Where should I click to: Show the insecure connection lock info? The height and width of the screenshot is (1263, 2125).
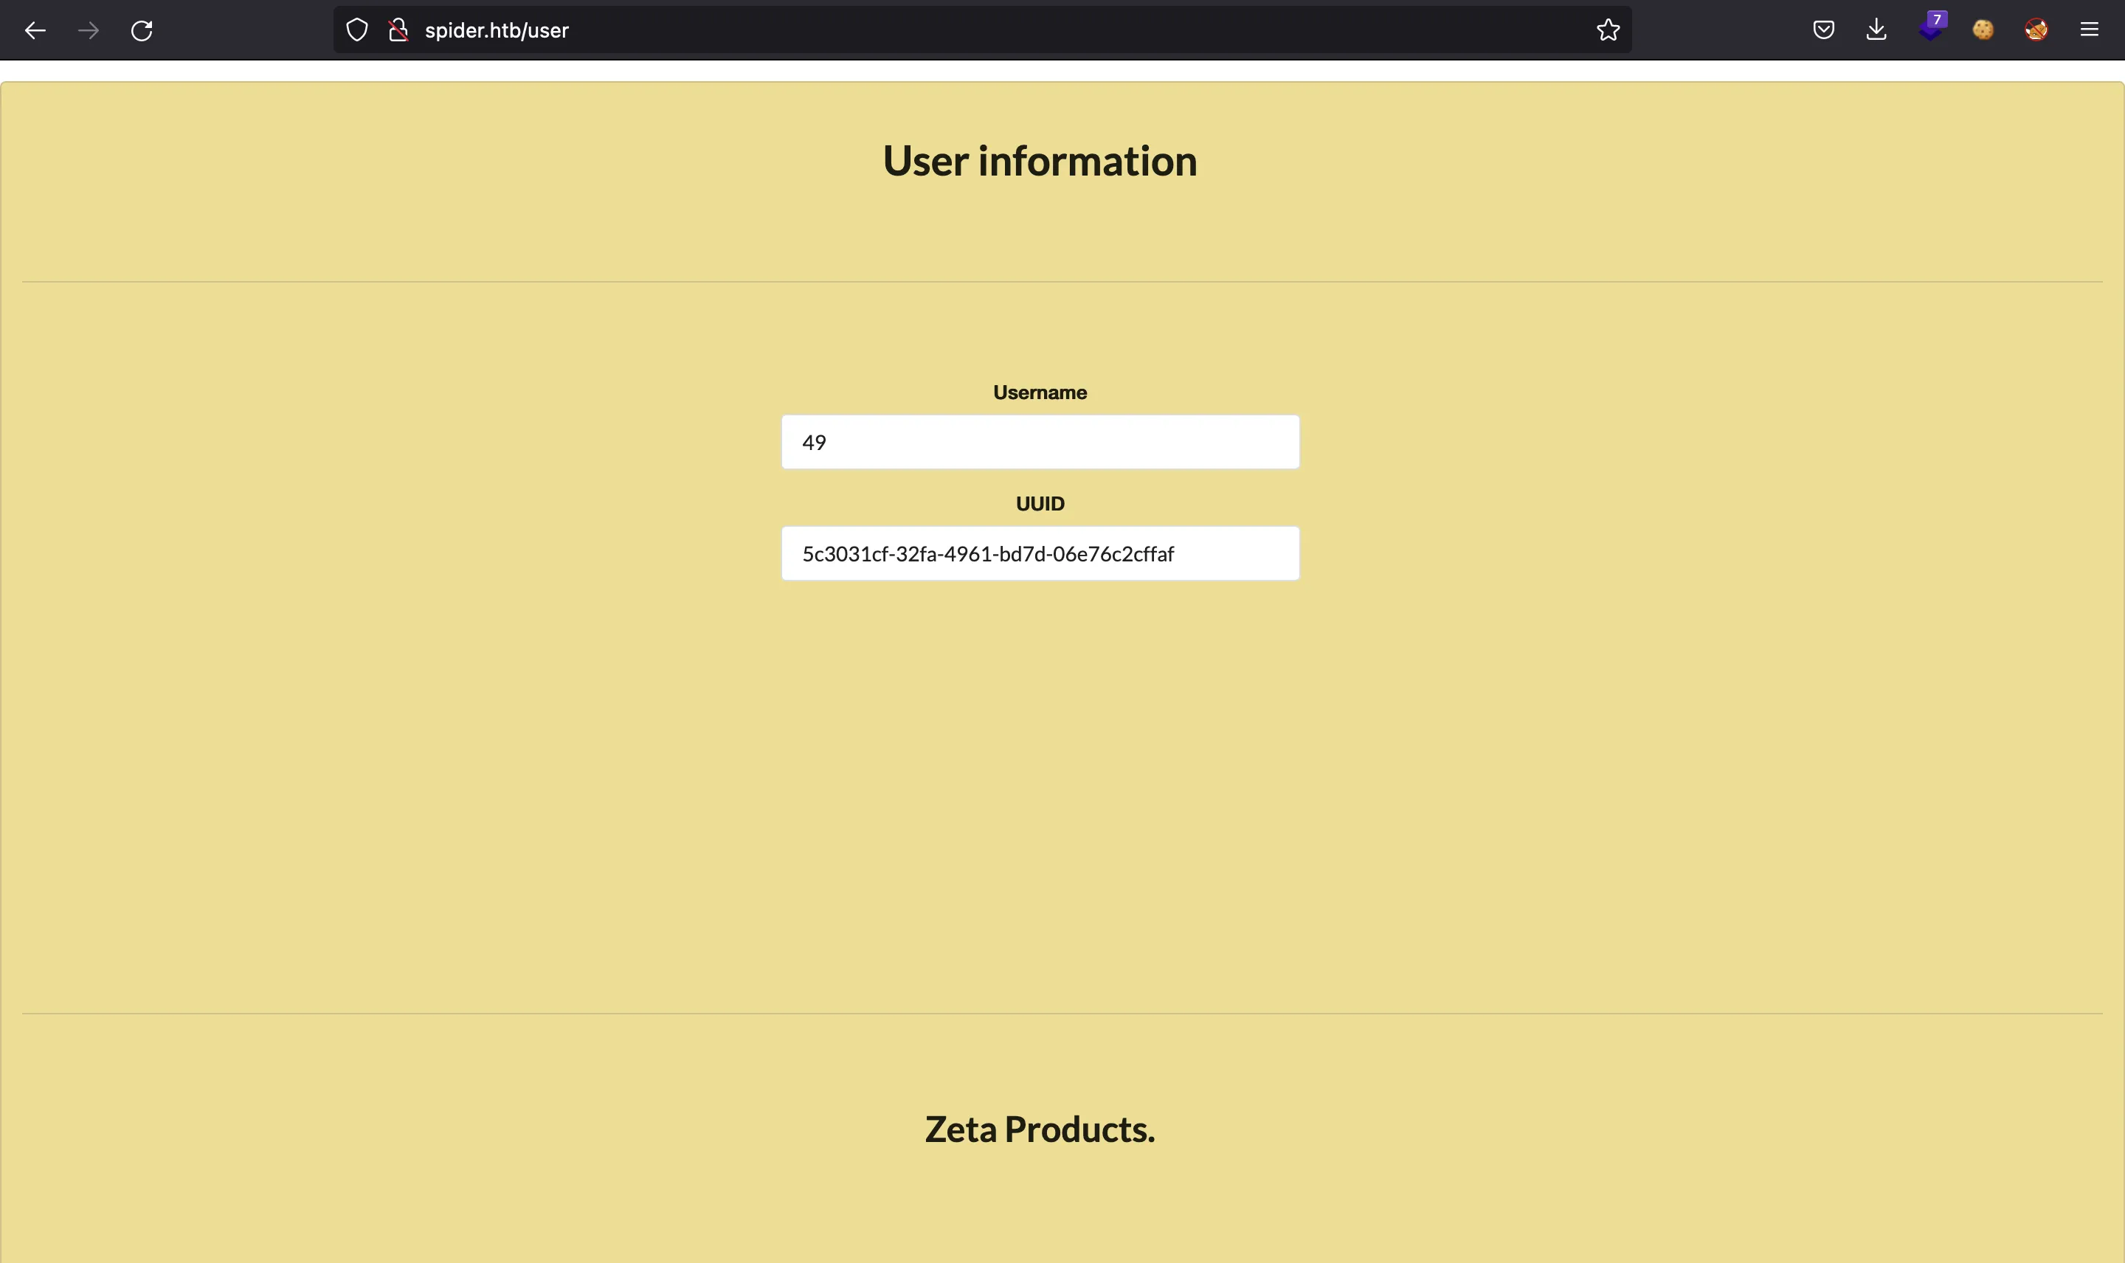coord(398,30)
